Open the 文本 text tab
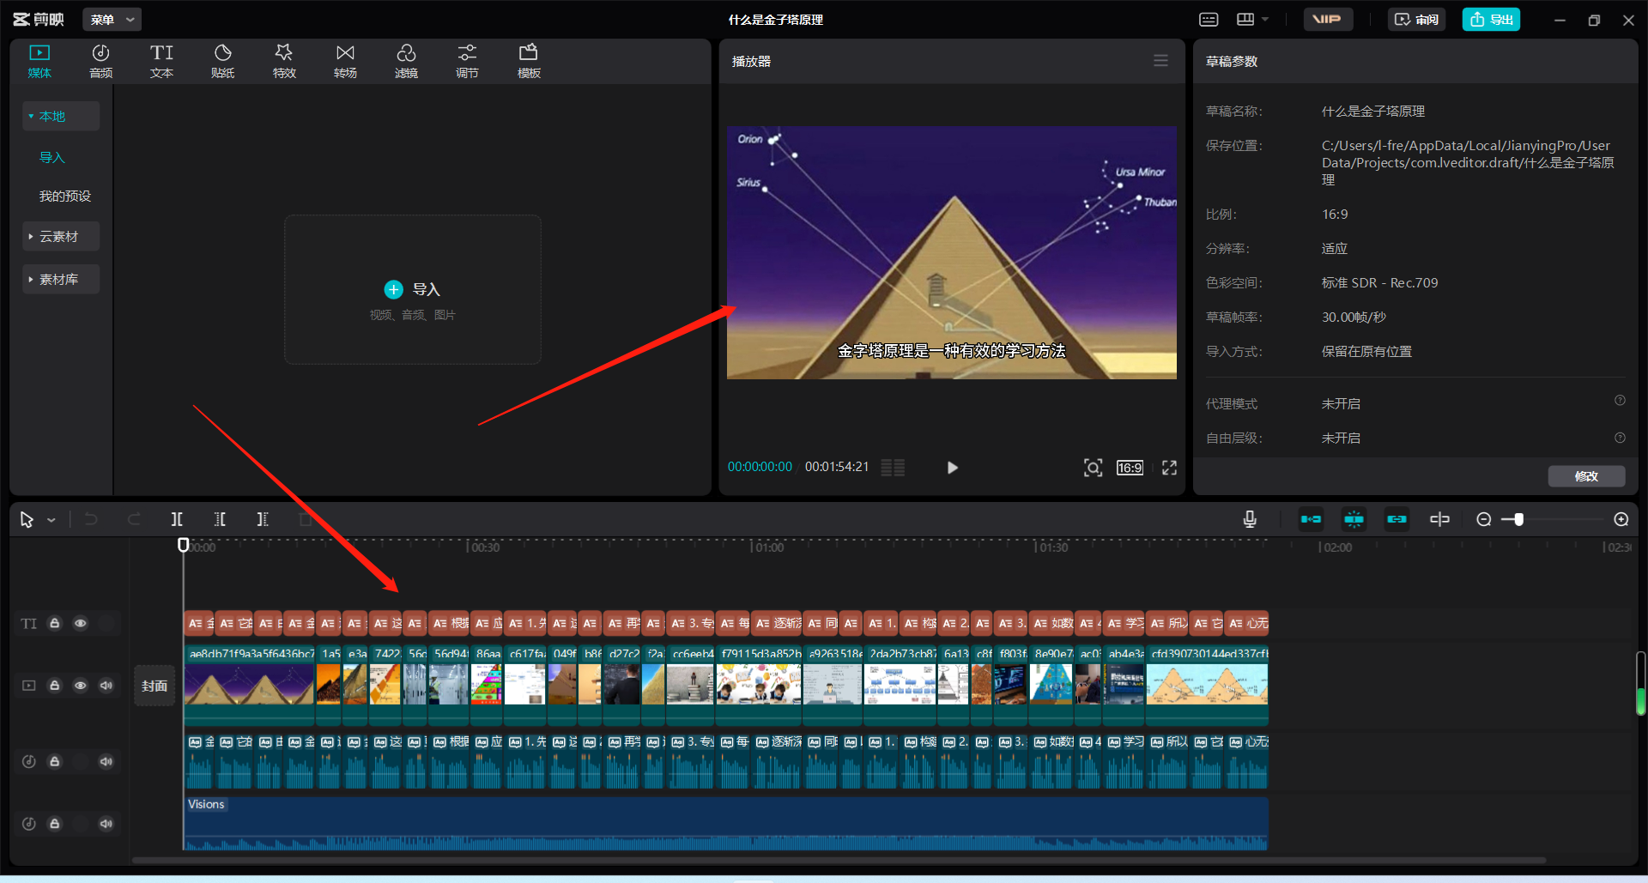1648x883 pixels. tap(161, 62)
